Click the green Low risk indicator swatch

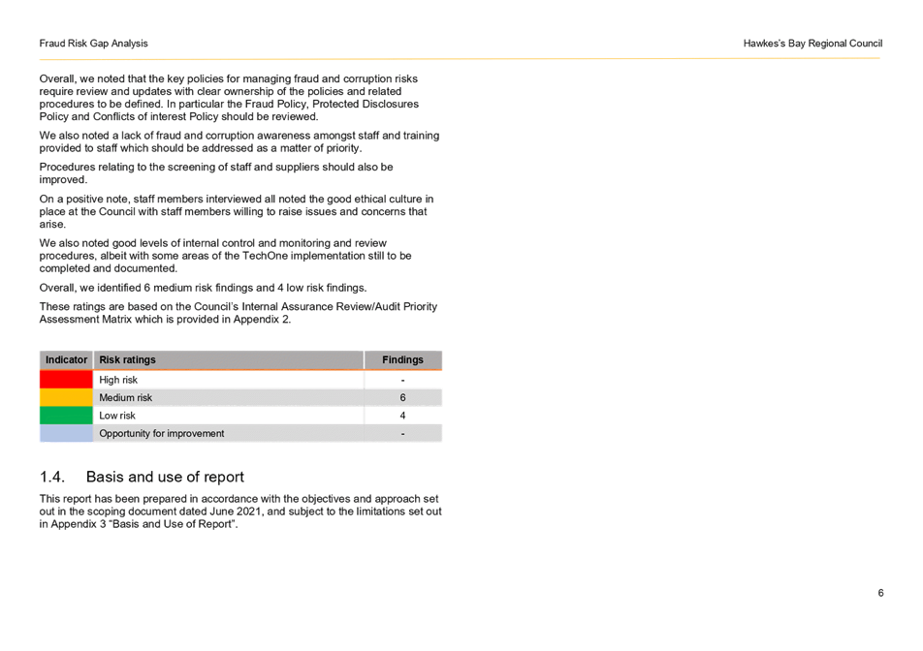coord(66,416)
